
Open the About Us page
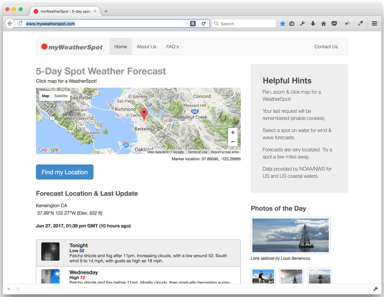point(147,47)
